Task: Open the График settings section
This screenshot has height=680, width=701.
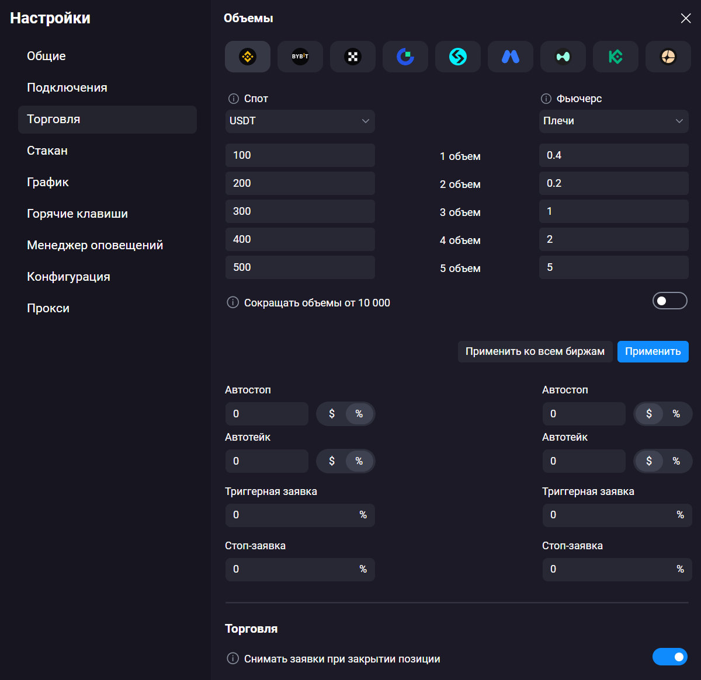Action: point(107,182)
